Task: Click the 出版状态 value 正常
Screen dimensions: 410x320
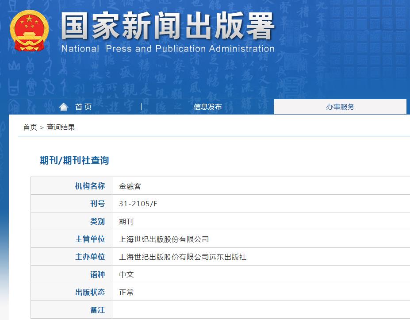Action: (127, 292)
